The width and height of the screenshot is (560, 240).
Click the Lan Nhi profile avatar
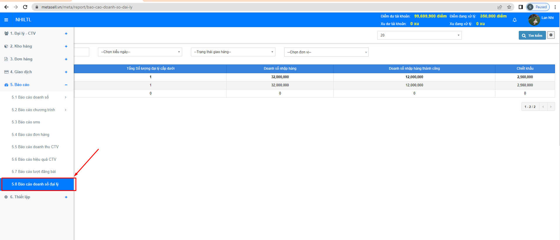(x=534, y=20)
